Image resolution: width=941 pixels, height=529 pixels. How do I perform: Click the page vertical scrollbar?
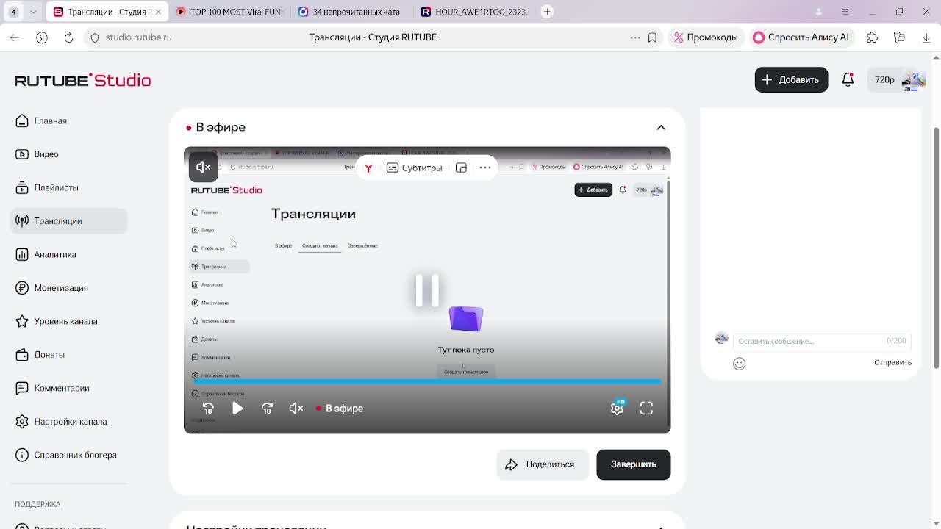click(x=936, y=248)
